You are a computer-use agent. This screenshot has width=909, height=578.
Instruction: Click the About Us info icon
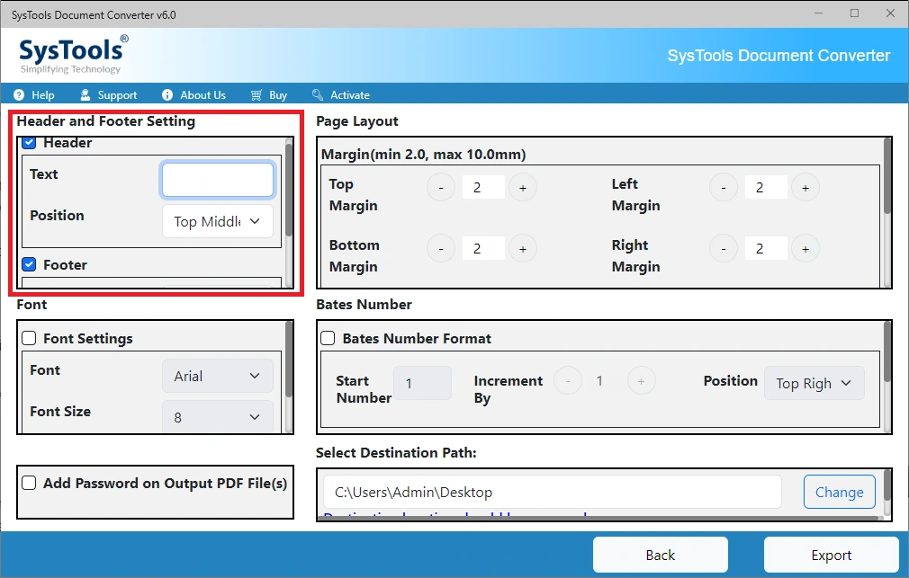(167, 95)
